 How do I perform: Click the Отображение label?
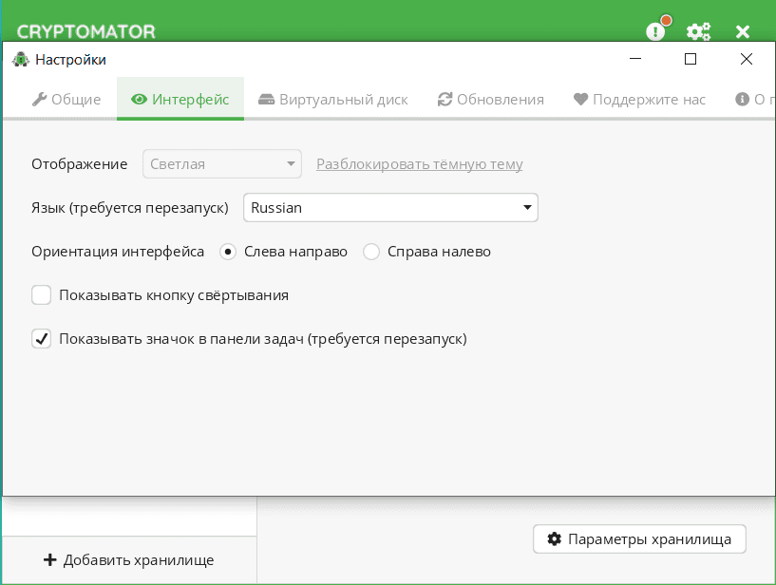click(x=79, y=164)
